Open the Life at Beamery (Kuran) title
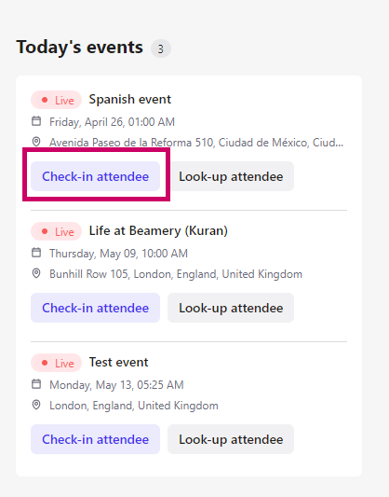This screenshot has height=497, width=389. (158, 230)
